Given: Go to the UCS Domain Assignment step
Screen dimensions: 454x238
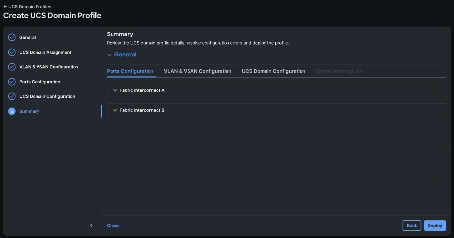Looking at the screenshot, I should (x=45, y=52).
